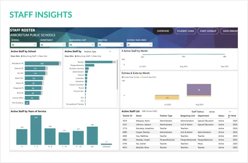Click the Nutrition Services bar
The width and height of the screenshot is (248, 163).
point(87,69)
